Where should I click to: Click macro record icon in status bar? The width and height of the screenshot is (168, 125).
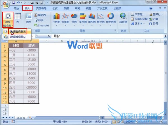[x=13, y=122]
